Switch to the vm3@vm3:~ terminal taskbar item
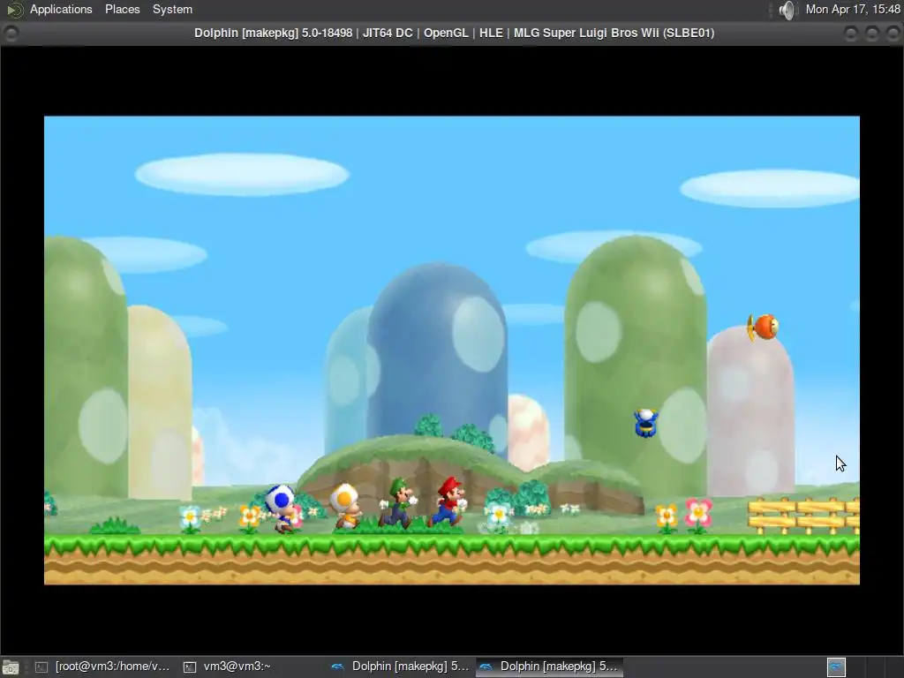The height and width of the screenshot is (678, 904). pos(228,667)
